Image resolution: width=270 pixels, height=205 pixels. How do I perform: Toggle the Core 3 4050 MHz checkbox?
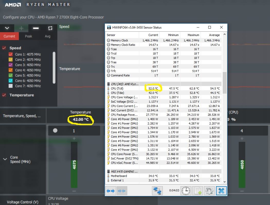11,65
